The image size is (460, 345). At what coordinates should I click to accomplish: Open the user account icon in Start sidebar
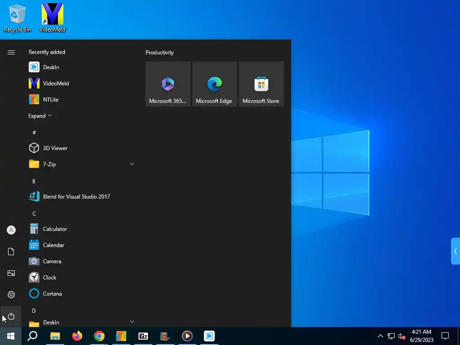point(11,230)
